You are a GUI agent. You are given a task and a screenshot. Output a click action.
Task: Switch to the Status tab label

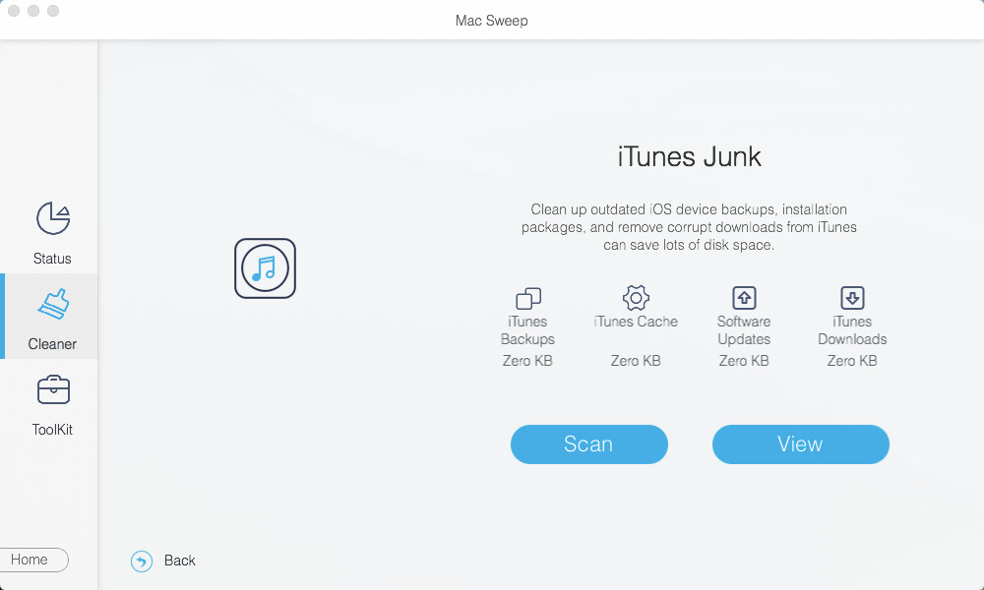click(52, 259)
